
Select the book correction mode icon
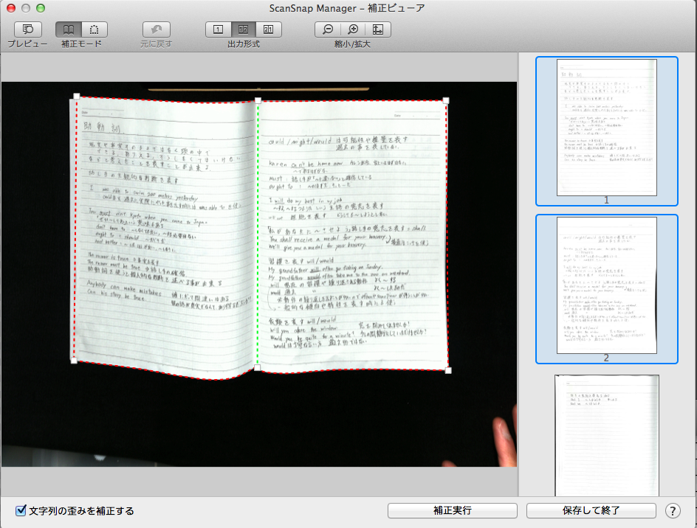pyautogui.click(x=69, y=29)
